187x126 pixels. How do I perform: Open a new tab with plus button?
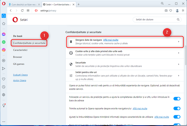tap(78, 4)
